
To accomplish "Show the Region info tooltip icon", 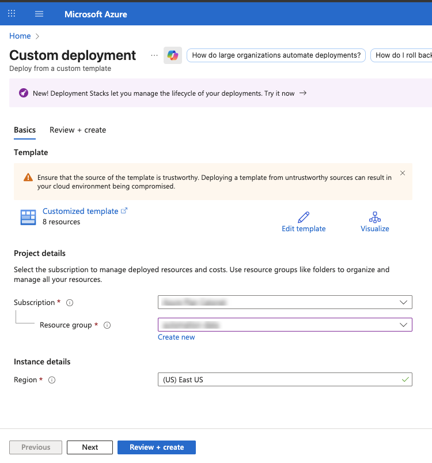I will point(51,379).
